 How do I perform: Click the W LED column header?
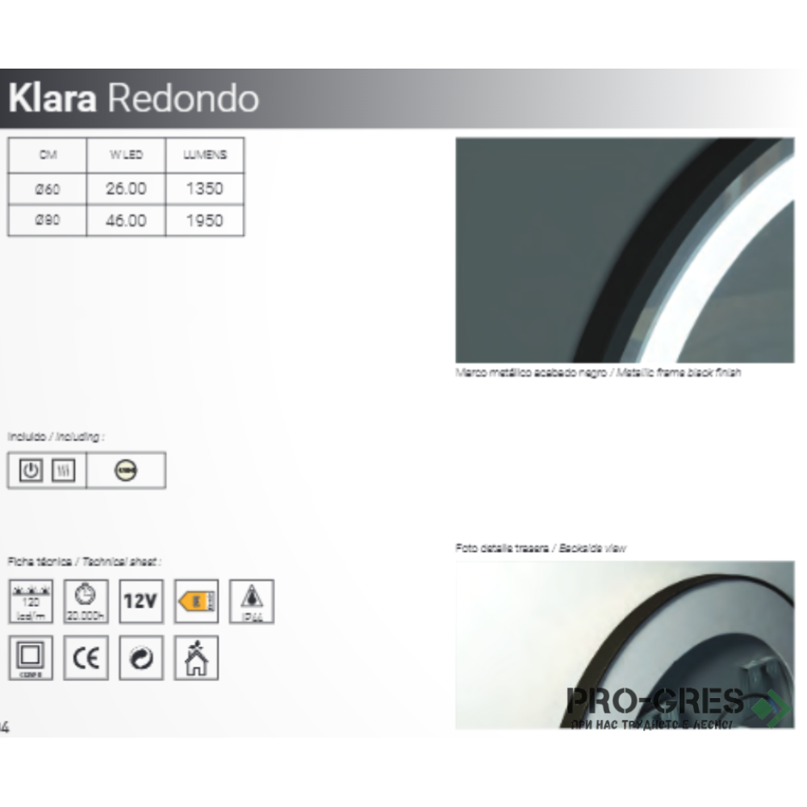126,155
